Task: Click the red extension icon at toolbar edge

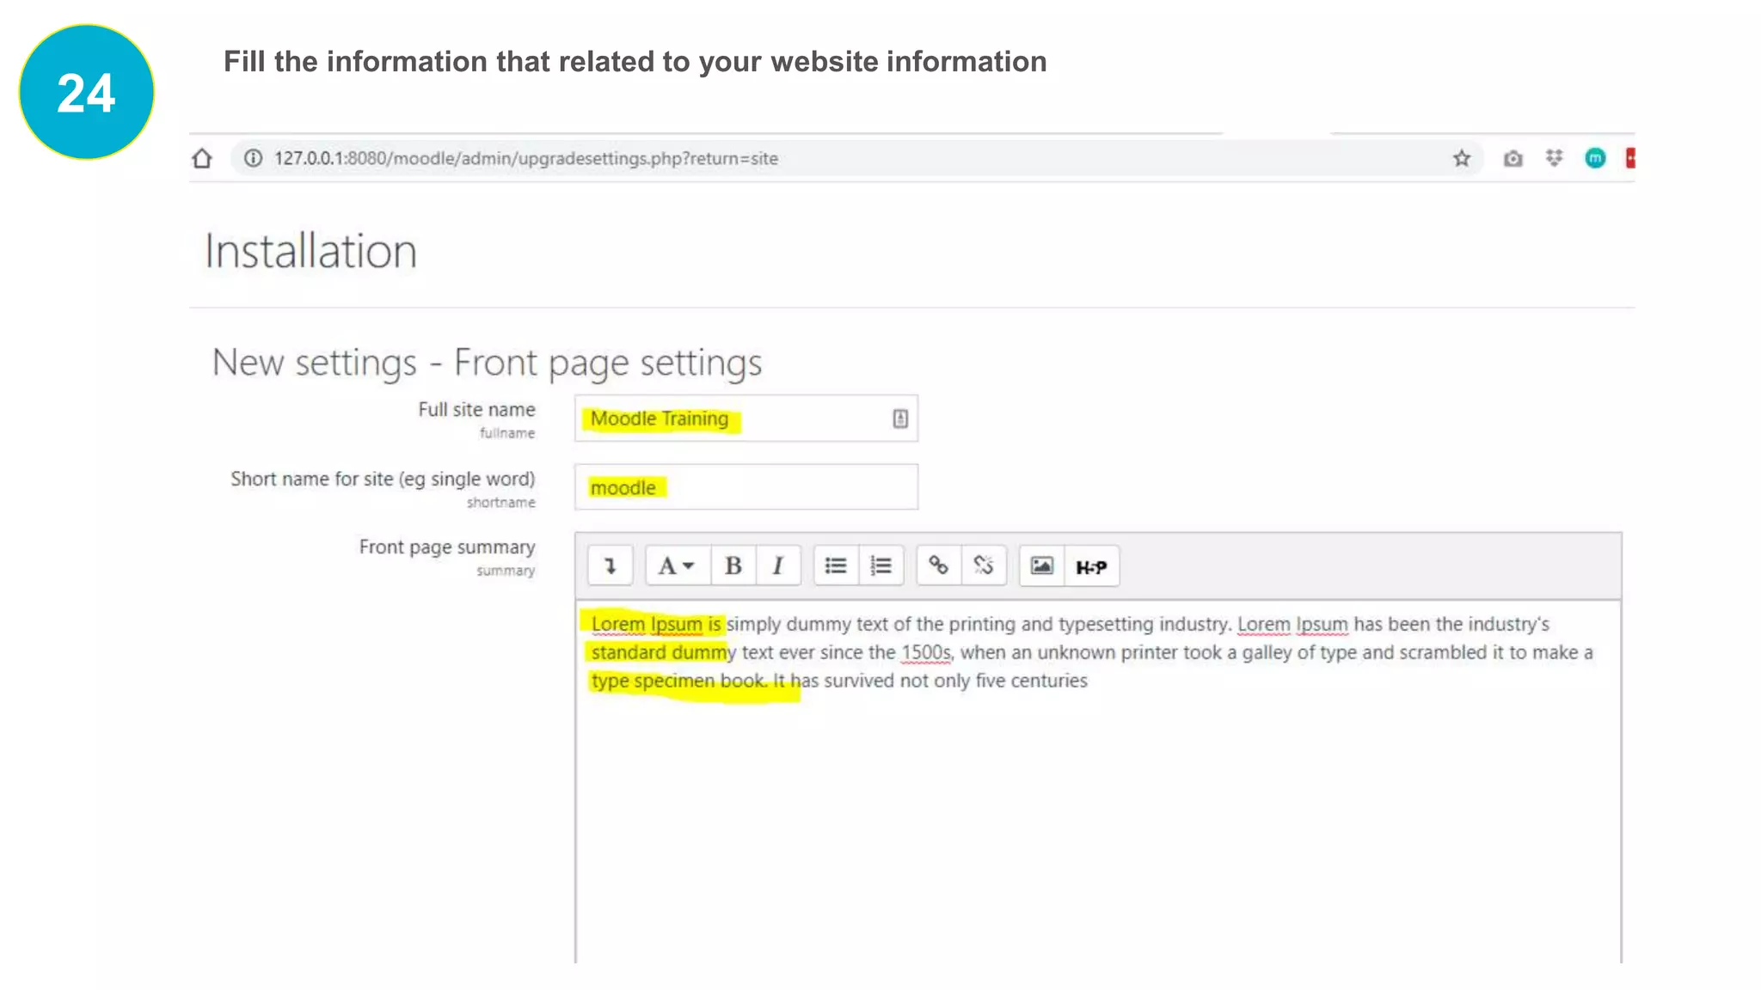Action: (x=1630, y=158)
